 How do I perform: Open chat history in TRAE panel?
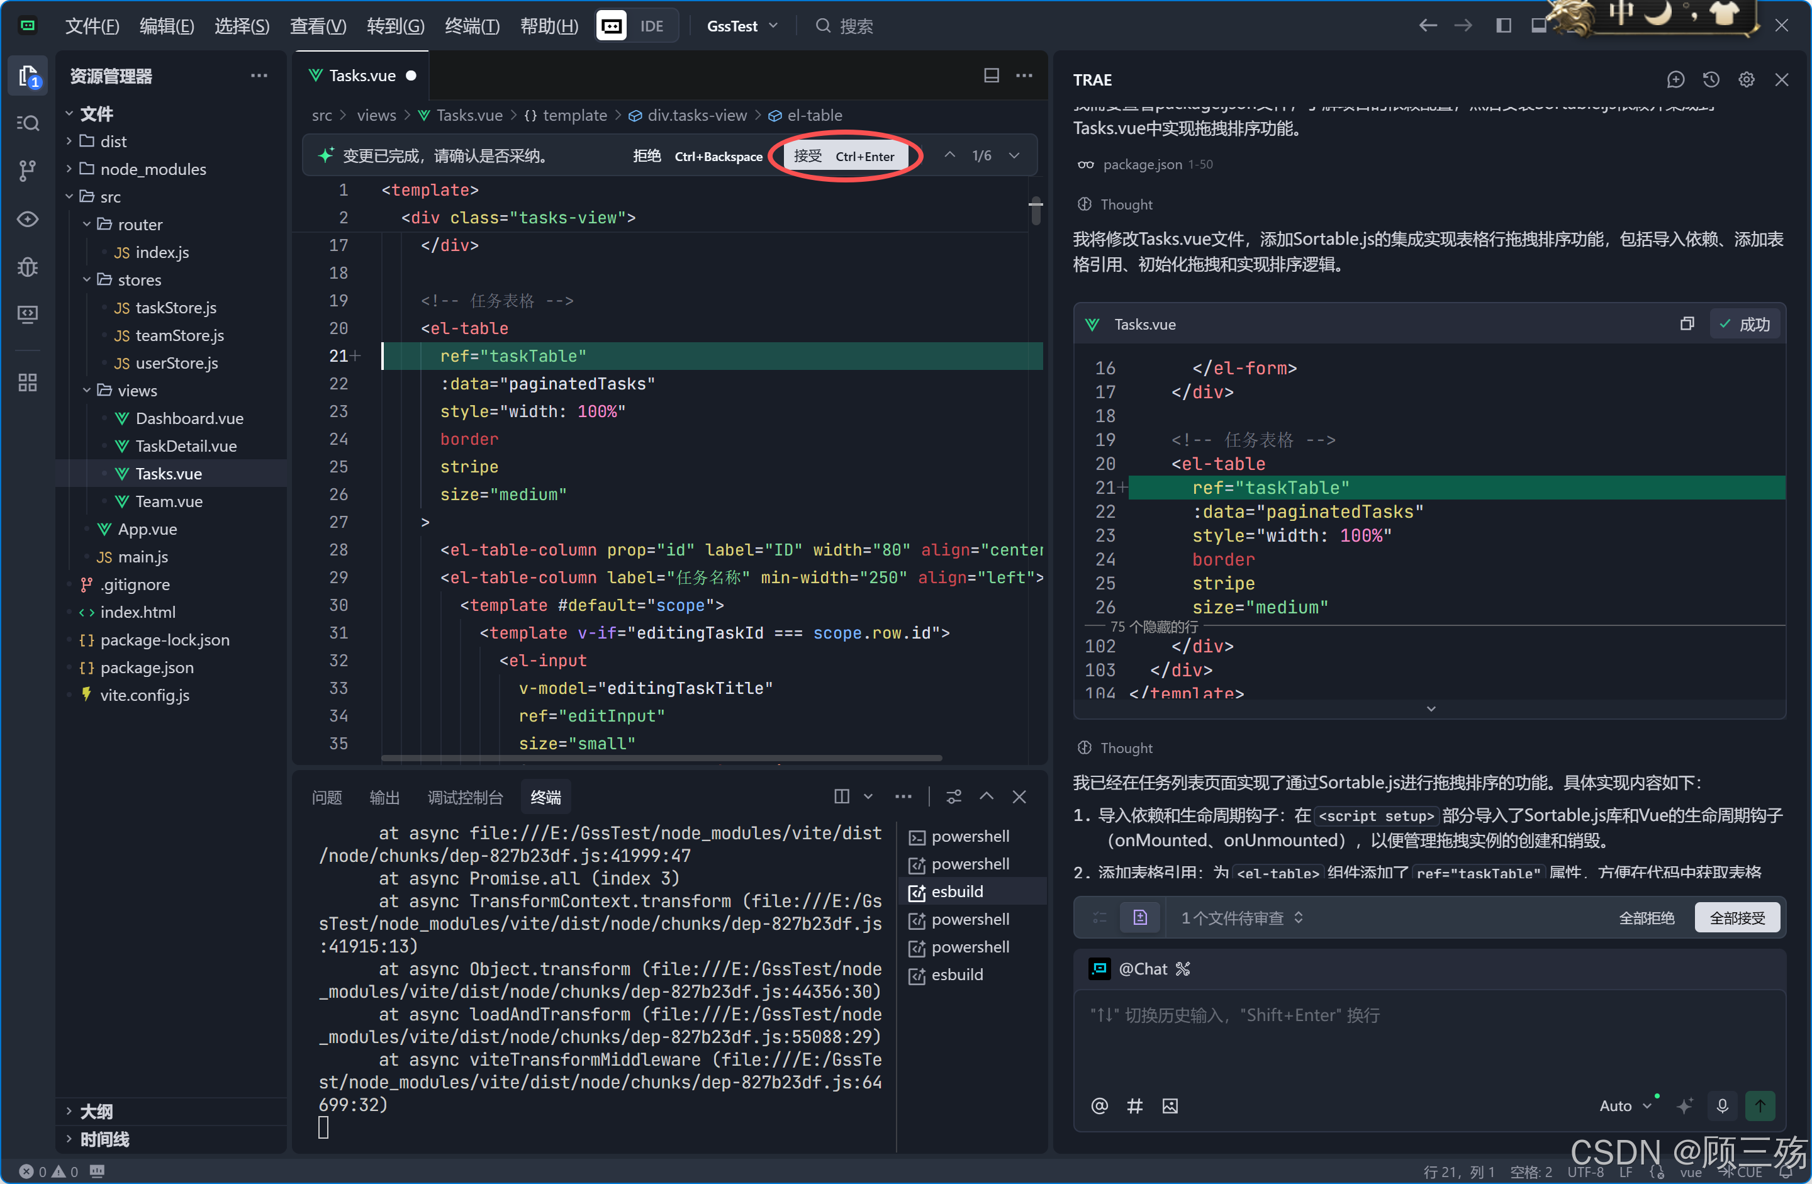point(1711,79)
